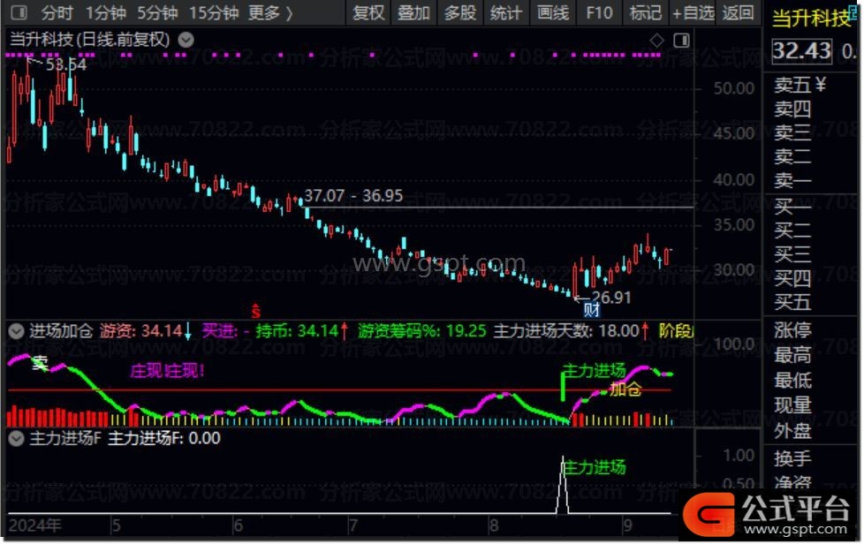Image resolution: width=864 pixels, height=544 pixels.
Task: Click the 涨停 limit-up label
Action: coord(792,330)
